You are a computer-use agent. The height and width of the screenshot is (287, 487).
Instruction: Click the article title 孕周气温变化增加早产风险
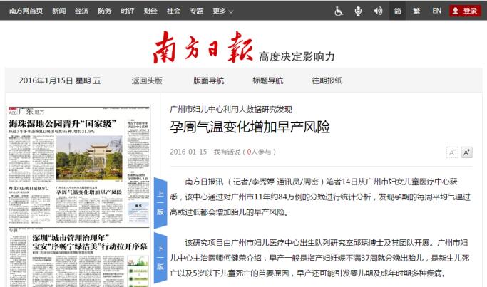(250, 127)
